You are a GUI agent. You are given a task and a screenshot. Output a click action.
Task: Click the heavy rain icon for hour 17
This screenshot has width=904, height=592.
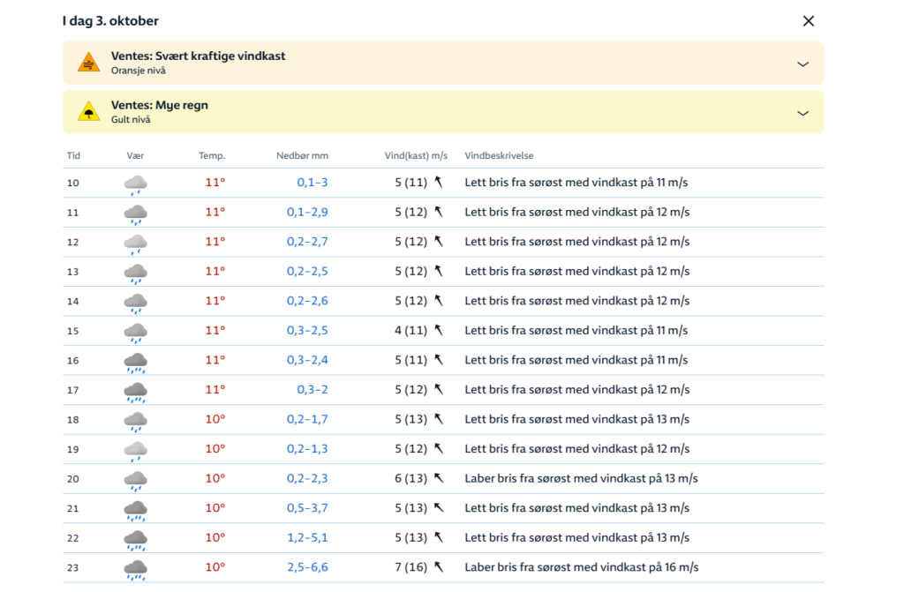(135, 390)
